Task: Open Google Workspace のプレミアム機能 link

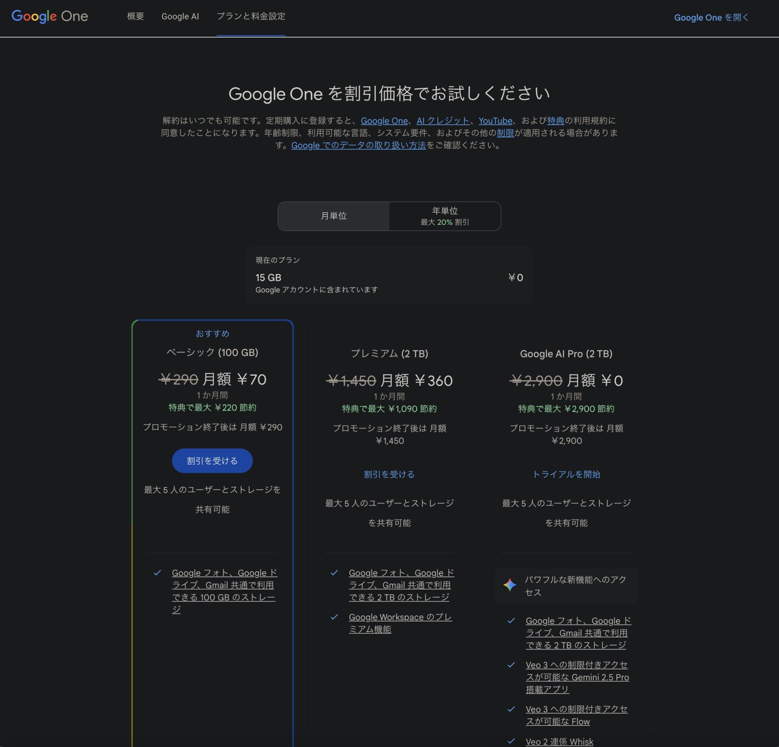Action: click(x=400, y=623)
